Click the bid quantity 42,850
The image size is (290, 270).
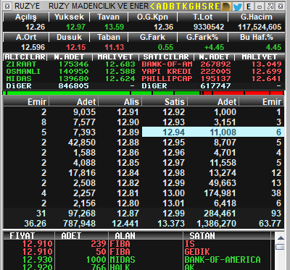[x=82, y=143]
